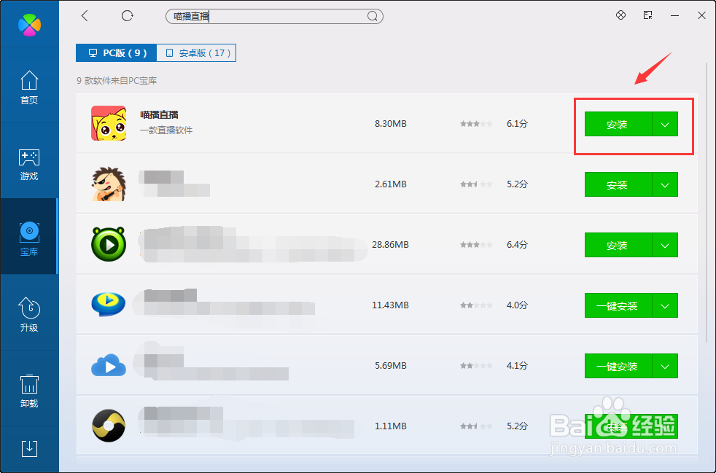Click the 一款直播软件 description

tap(166, 130)
